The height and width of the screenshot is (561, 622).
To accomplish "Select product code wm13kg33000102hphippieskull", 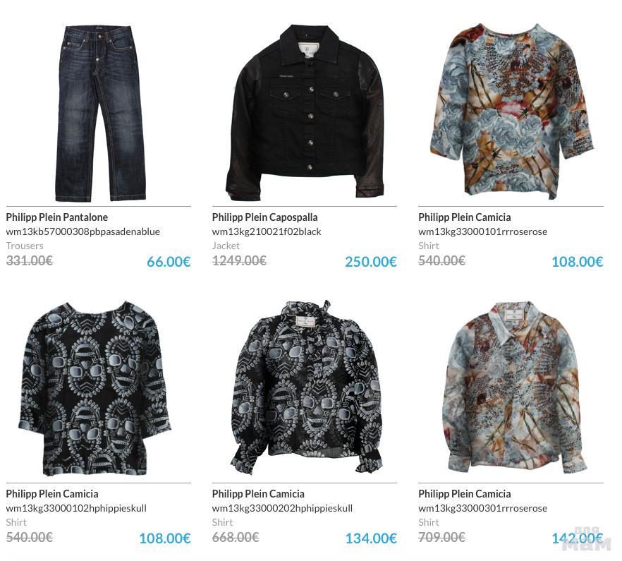I will (76, 508).
